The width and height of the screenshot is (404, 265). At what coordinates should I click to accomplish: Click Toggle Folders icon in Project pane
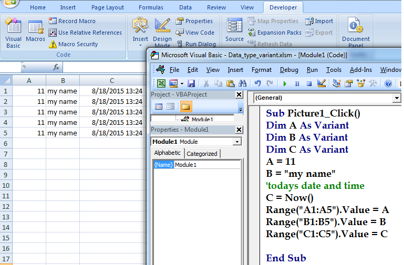(186, 107)
